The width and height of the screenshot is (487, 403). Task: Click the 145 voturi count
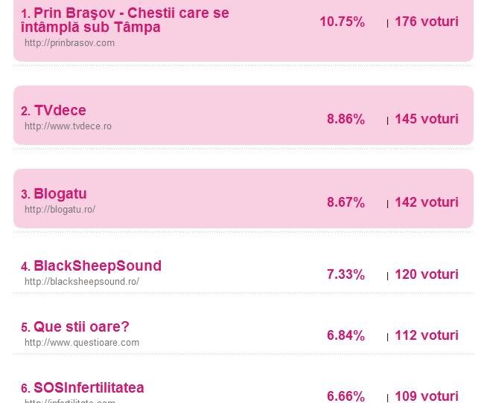[427, 119]
